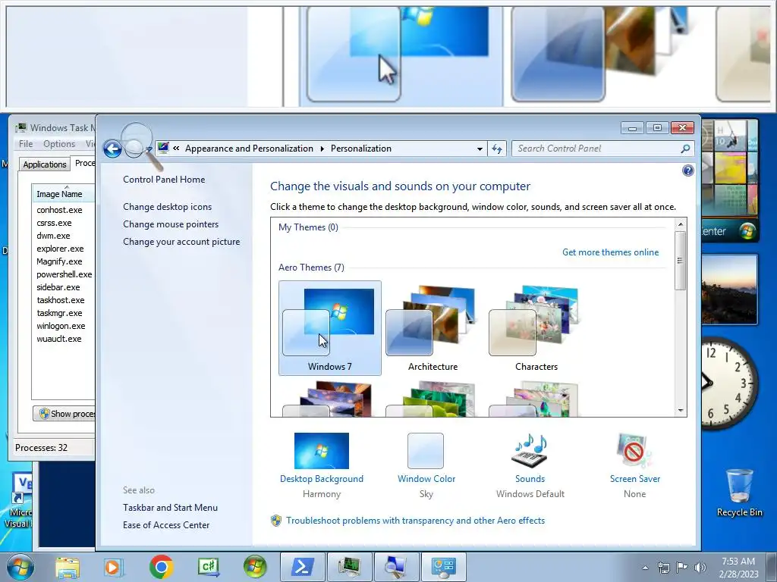The height and width of the screenshot is (582, 777).
Task: Open Window Color Sky swatch
Action: coord(426,451)
